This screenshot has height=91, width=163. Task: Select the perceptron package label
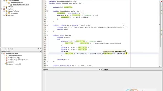click(x=14, y=13)
